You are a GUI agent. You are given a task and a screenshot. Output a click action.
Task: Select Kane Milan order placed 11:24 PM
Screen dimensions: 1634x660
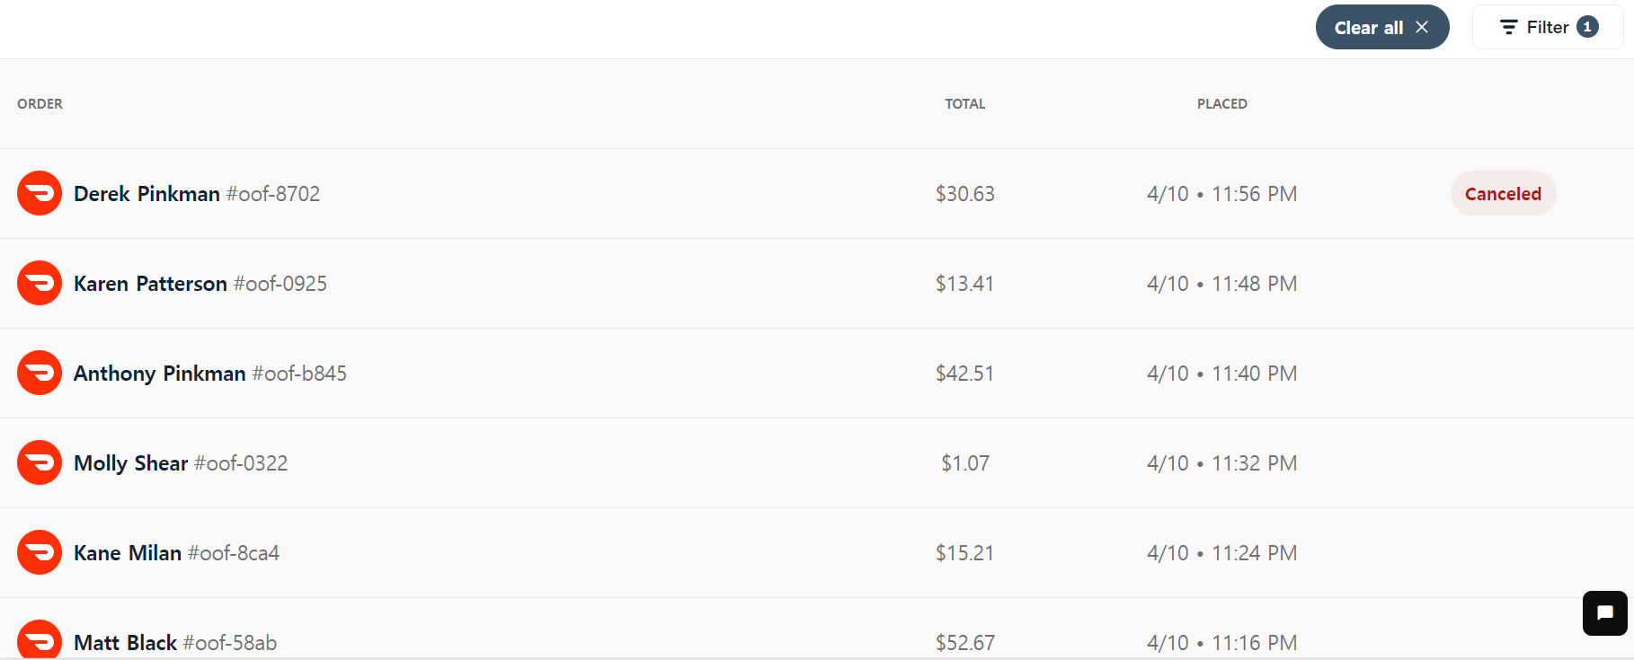(x=817, y=552)
